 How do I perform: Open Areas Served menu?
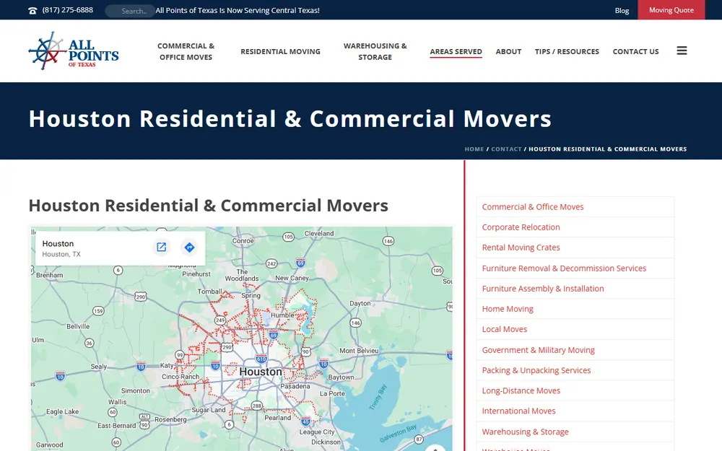tap(456, 51)
